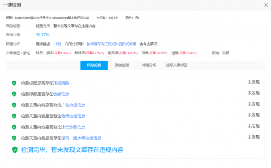Close the 一键检测 dialog

[x=266, y=5]
